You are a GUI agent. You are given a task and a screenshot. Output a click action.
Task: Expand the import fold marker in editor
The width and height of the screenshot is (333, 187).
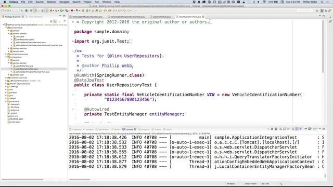click(73, 42)
